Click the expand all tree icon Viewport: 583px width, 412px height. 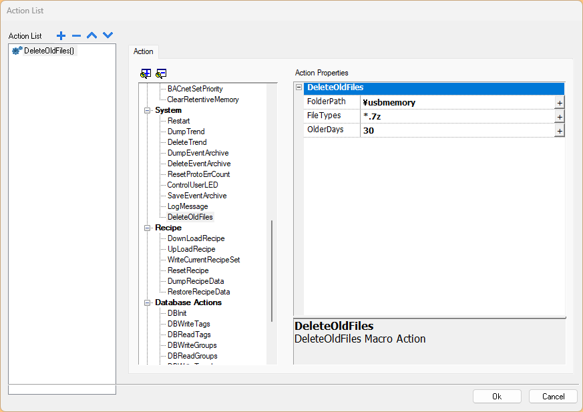coord(145,73)
